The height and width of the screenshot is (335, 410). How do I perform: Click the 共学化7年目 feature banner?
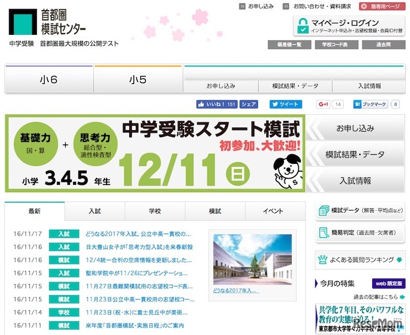pos(360,319)
